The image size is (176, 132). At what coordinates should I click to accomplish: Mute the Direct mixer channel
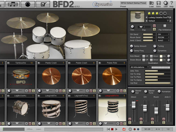[x=130, y=119]
